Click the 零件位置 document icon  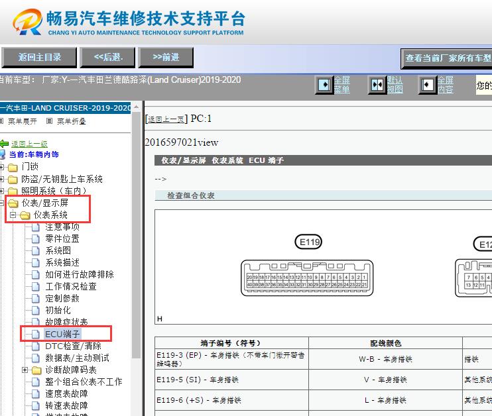point(36,239)
